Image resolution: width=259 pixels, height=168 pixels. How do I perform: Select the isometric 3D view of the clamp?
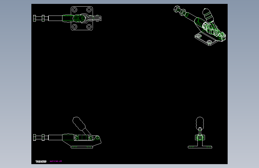[200, 25]
